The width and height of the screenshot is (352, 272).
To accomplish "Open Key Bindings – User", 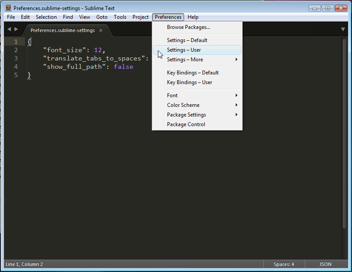I will 190,82.
